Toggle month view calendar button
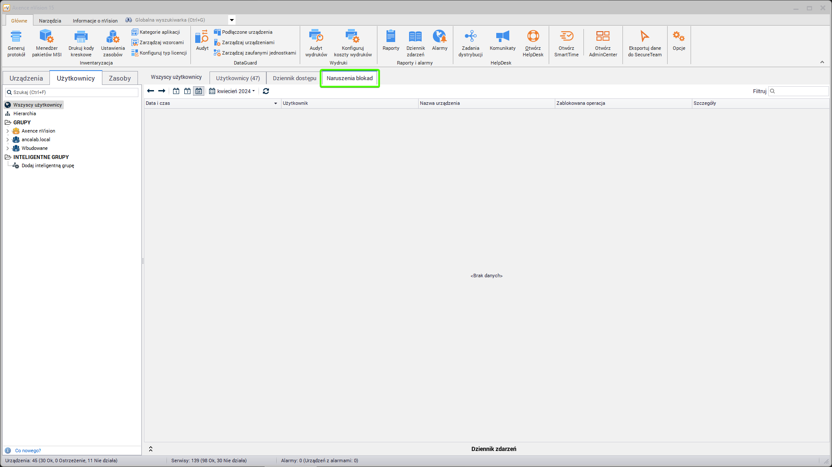Image resolution: width=832 pixels, height=467 pixels. [198, 91]
